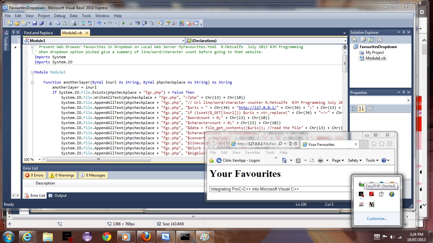The width and height of the screenshot is (433, 243).
Task: Click Refresh icon in Solution Explorer toolbar
Action: [370, 40]
